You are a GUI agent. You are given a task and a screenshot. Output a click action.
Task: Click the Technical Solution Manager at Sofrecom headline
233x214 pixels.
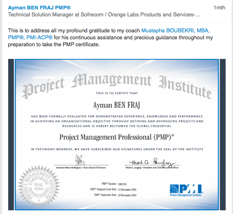pos(104,15)
